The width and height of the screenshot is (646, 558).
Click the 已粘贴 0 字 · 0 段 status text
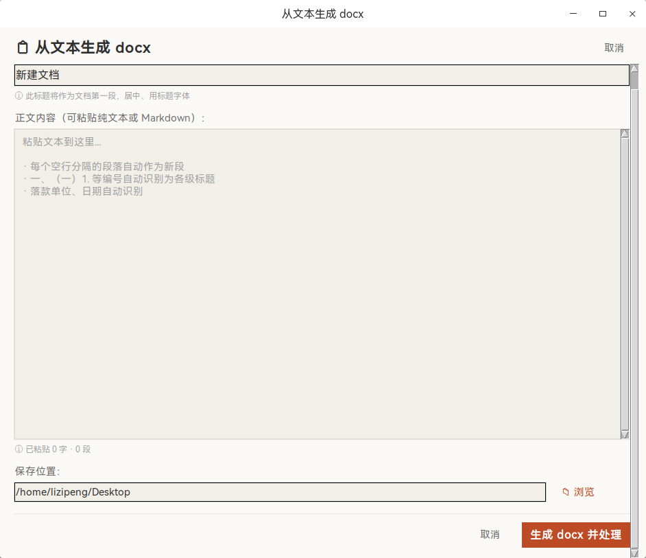tap(58, 449)
